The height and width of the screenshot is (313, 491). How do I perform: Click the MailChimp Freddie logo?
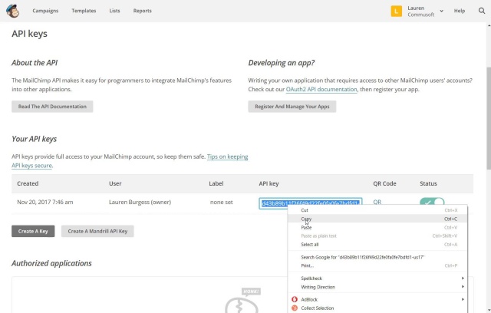tap(13, 11)
